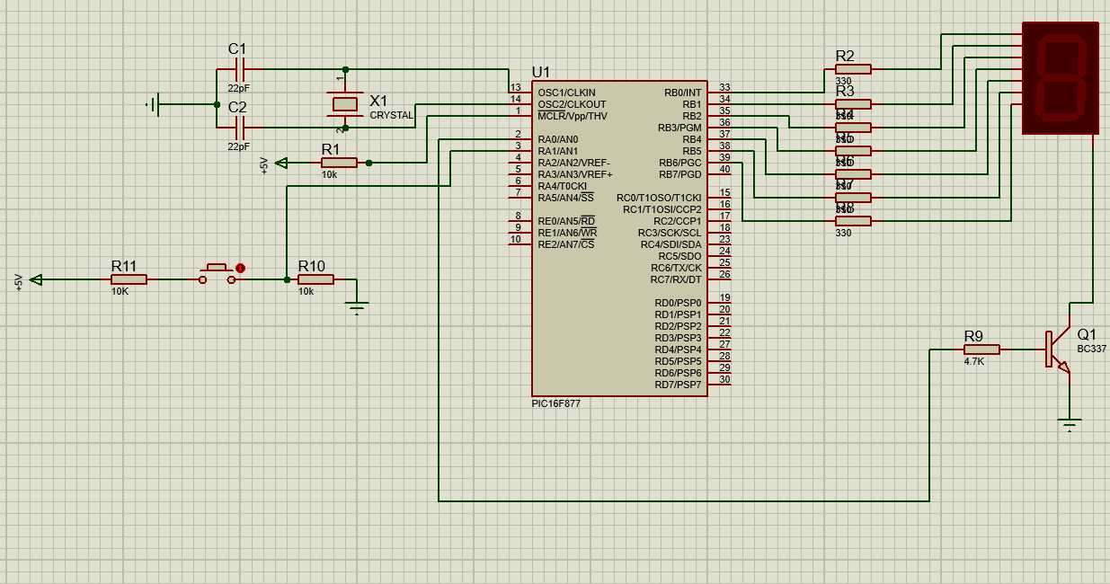Select the 22pF value under C1
This screenshot has height=584, width=1110.
pos(239,89)
